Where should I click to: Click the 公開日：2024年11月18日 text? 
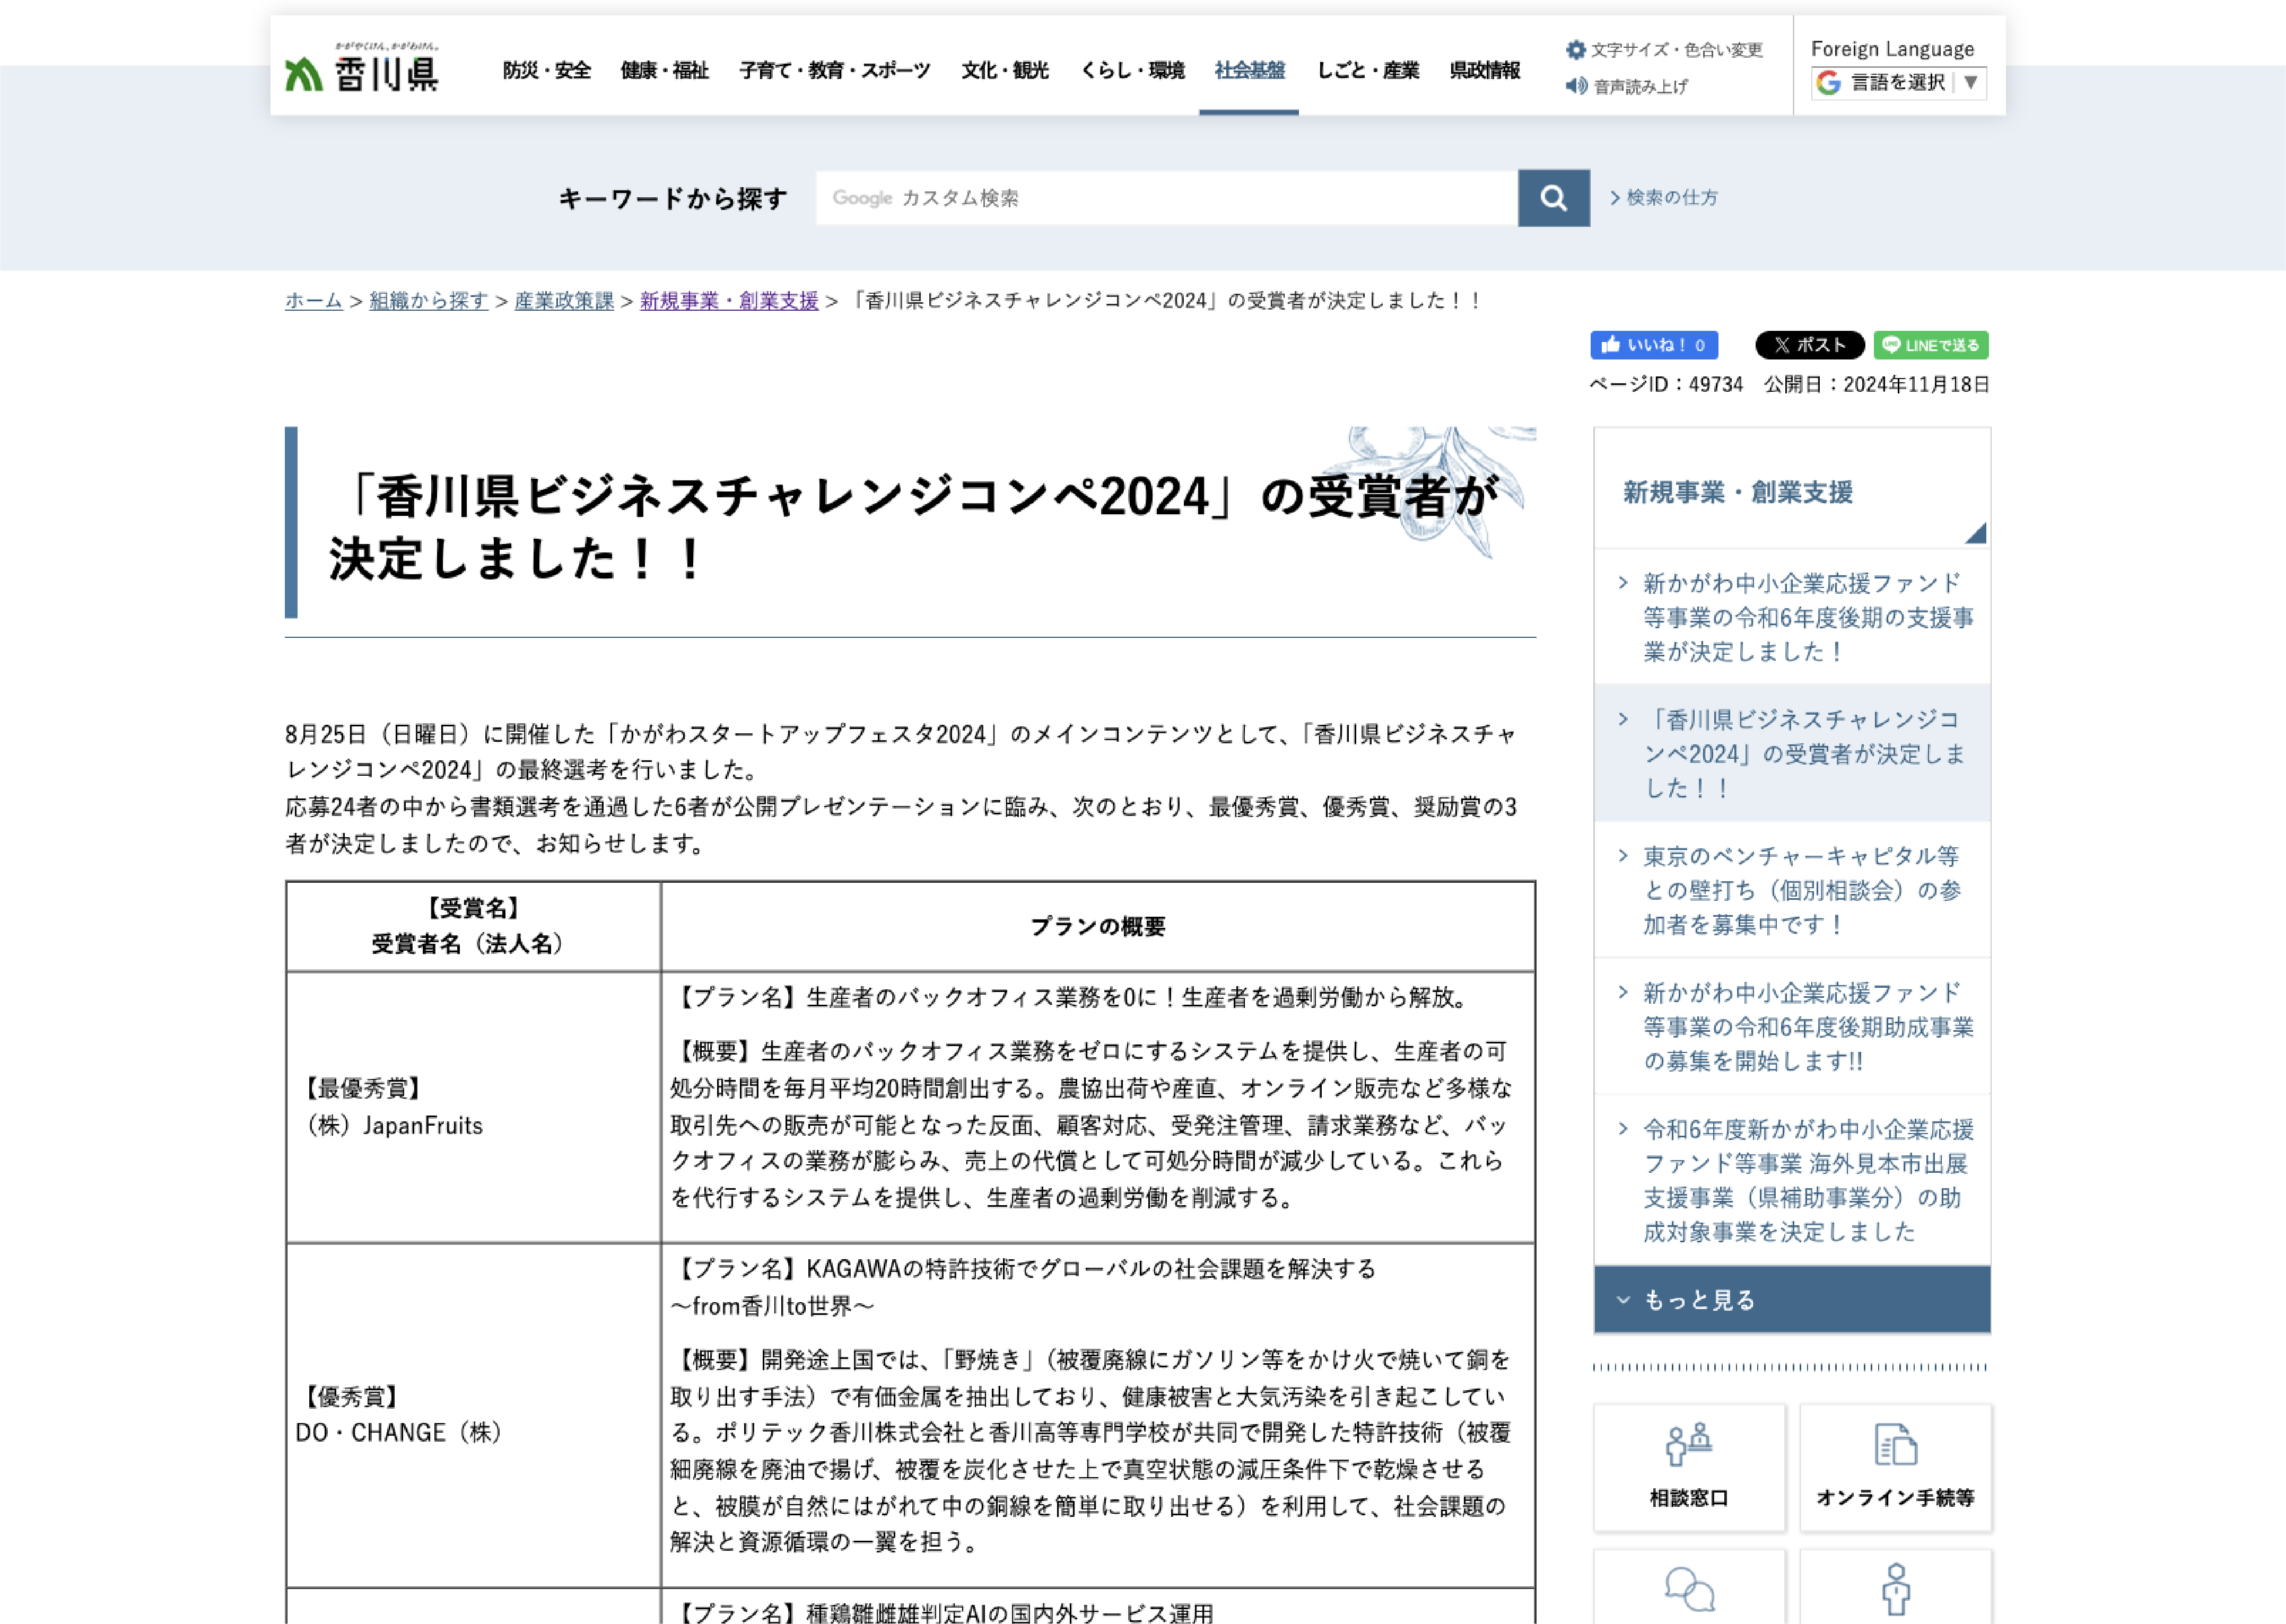(1876, 385)
